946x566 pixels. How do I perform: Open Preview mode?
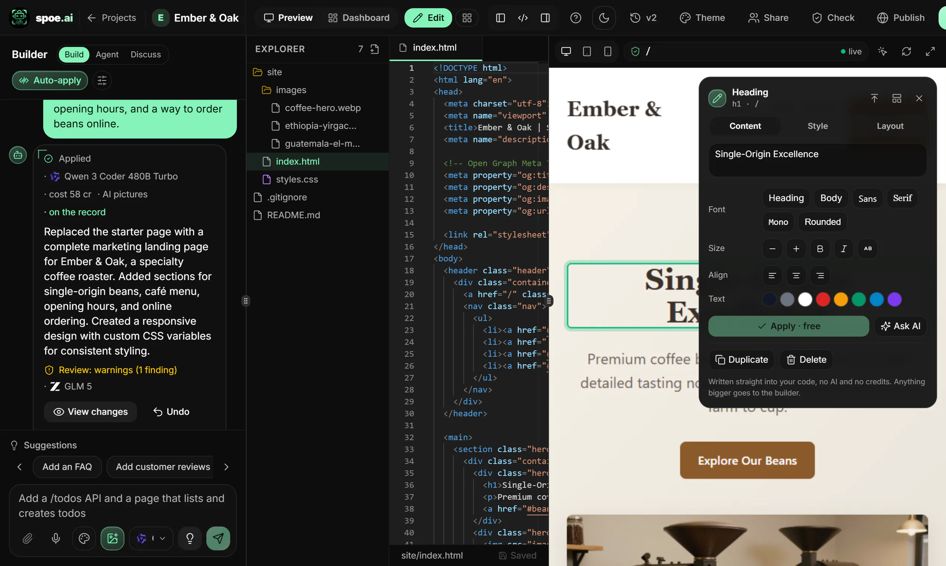288,18
